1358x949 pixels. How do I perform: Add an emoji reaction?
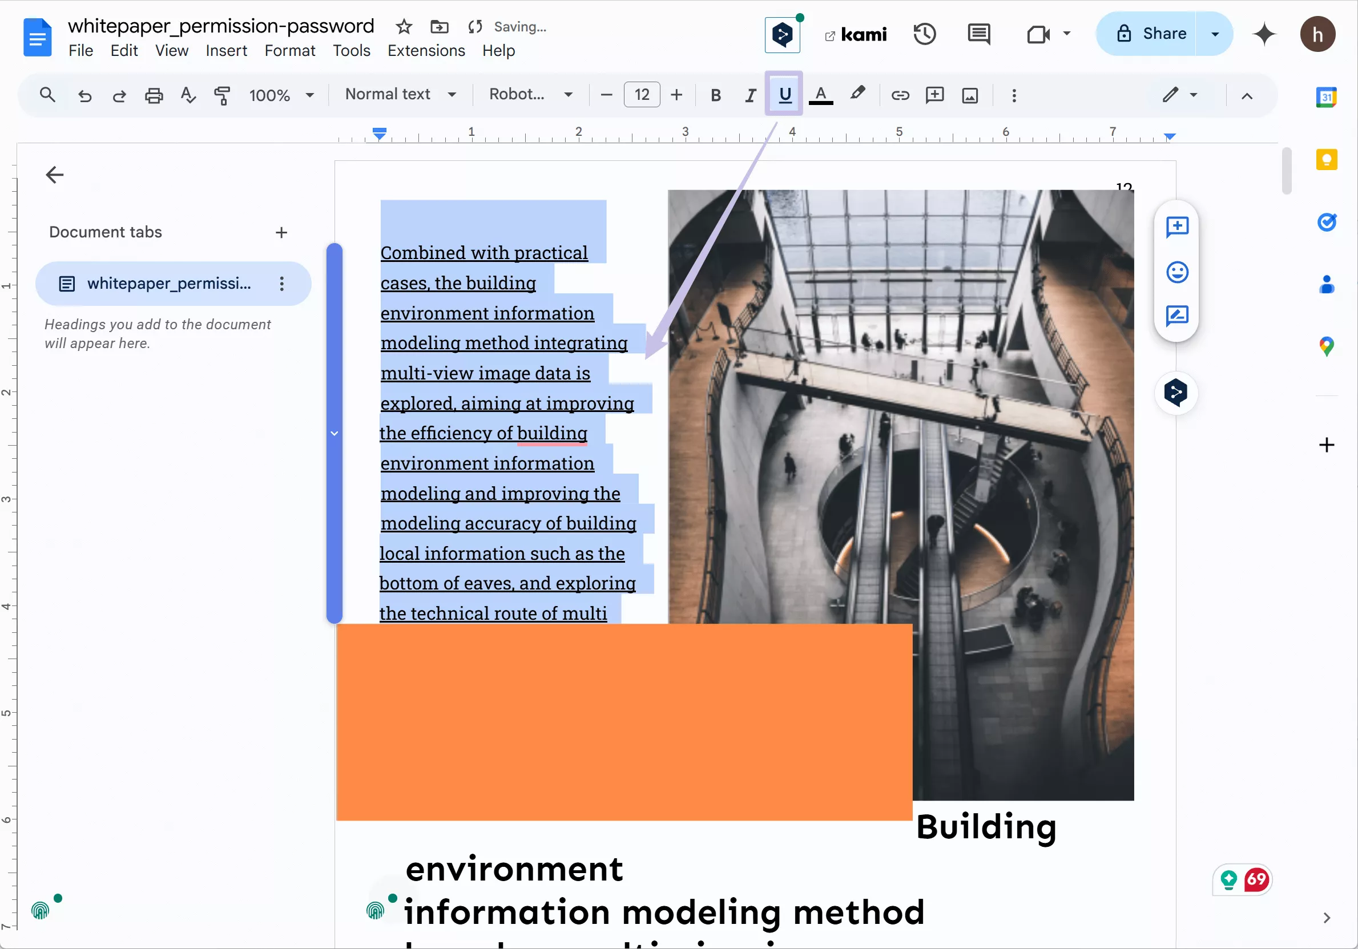pos(1177,272)
